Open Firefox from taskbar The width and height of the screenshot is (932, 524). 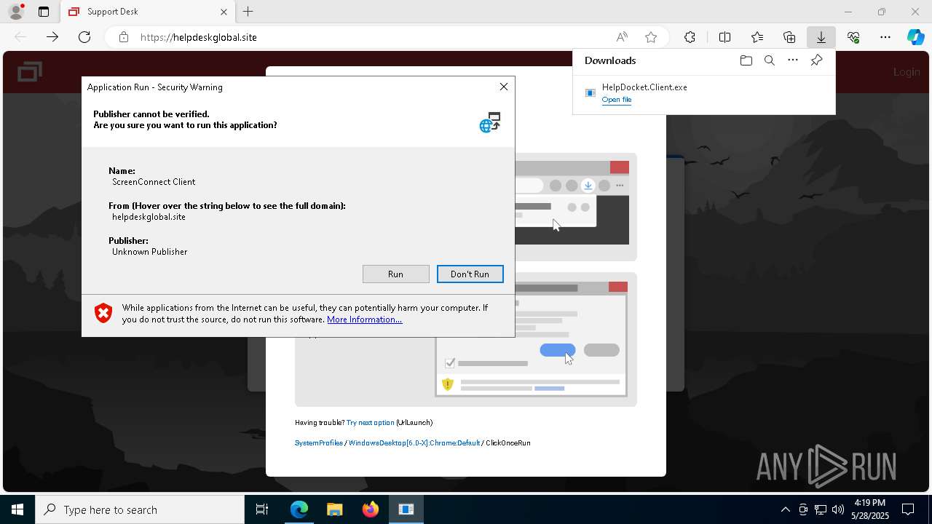tap(370, 509)
